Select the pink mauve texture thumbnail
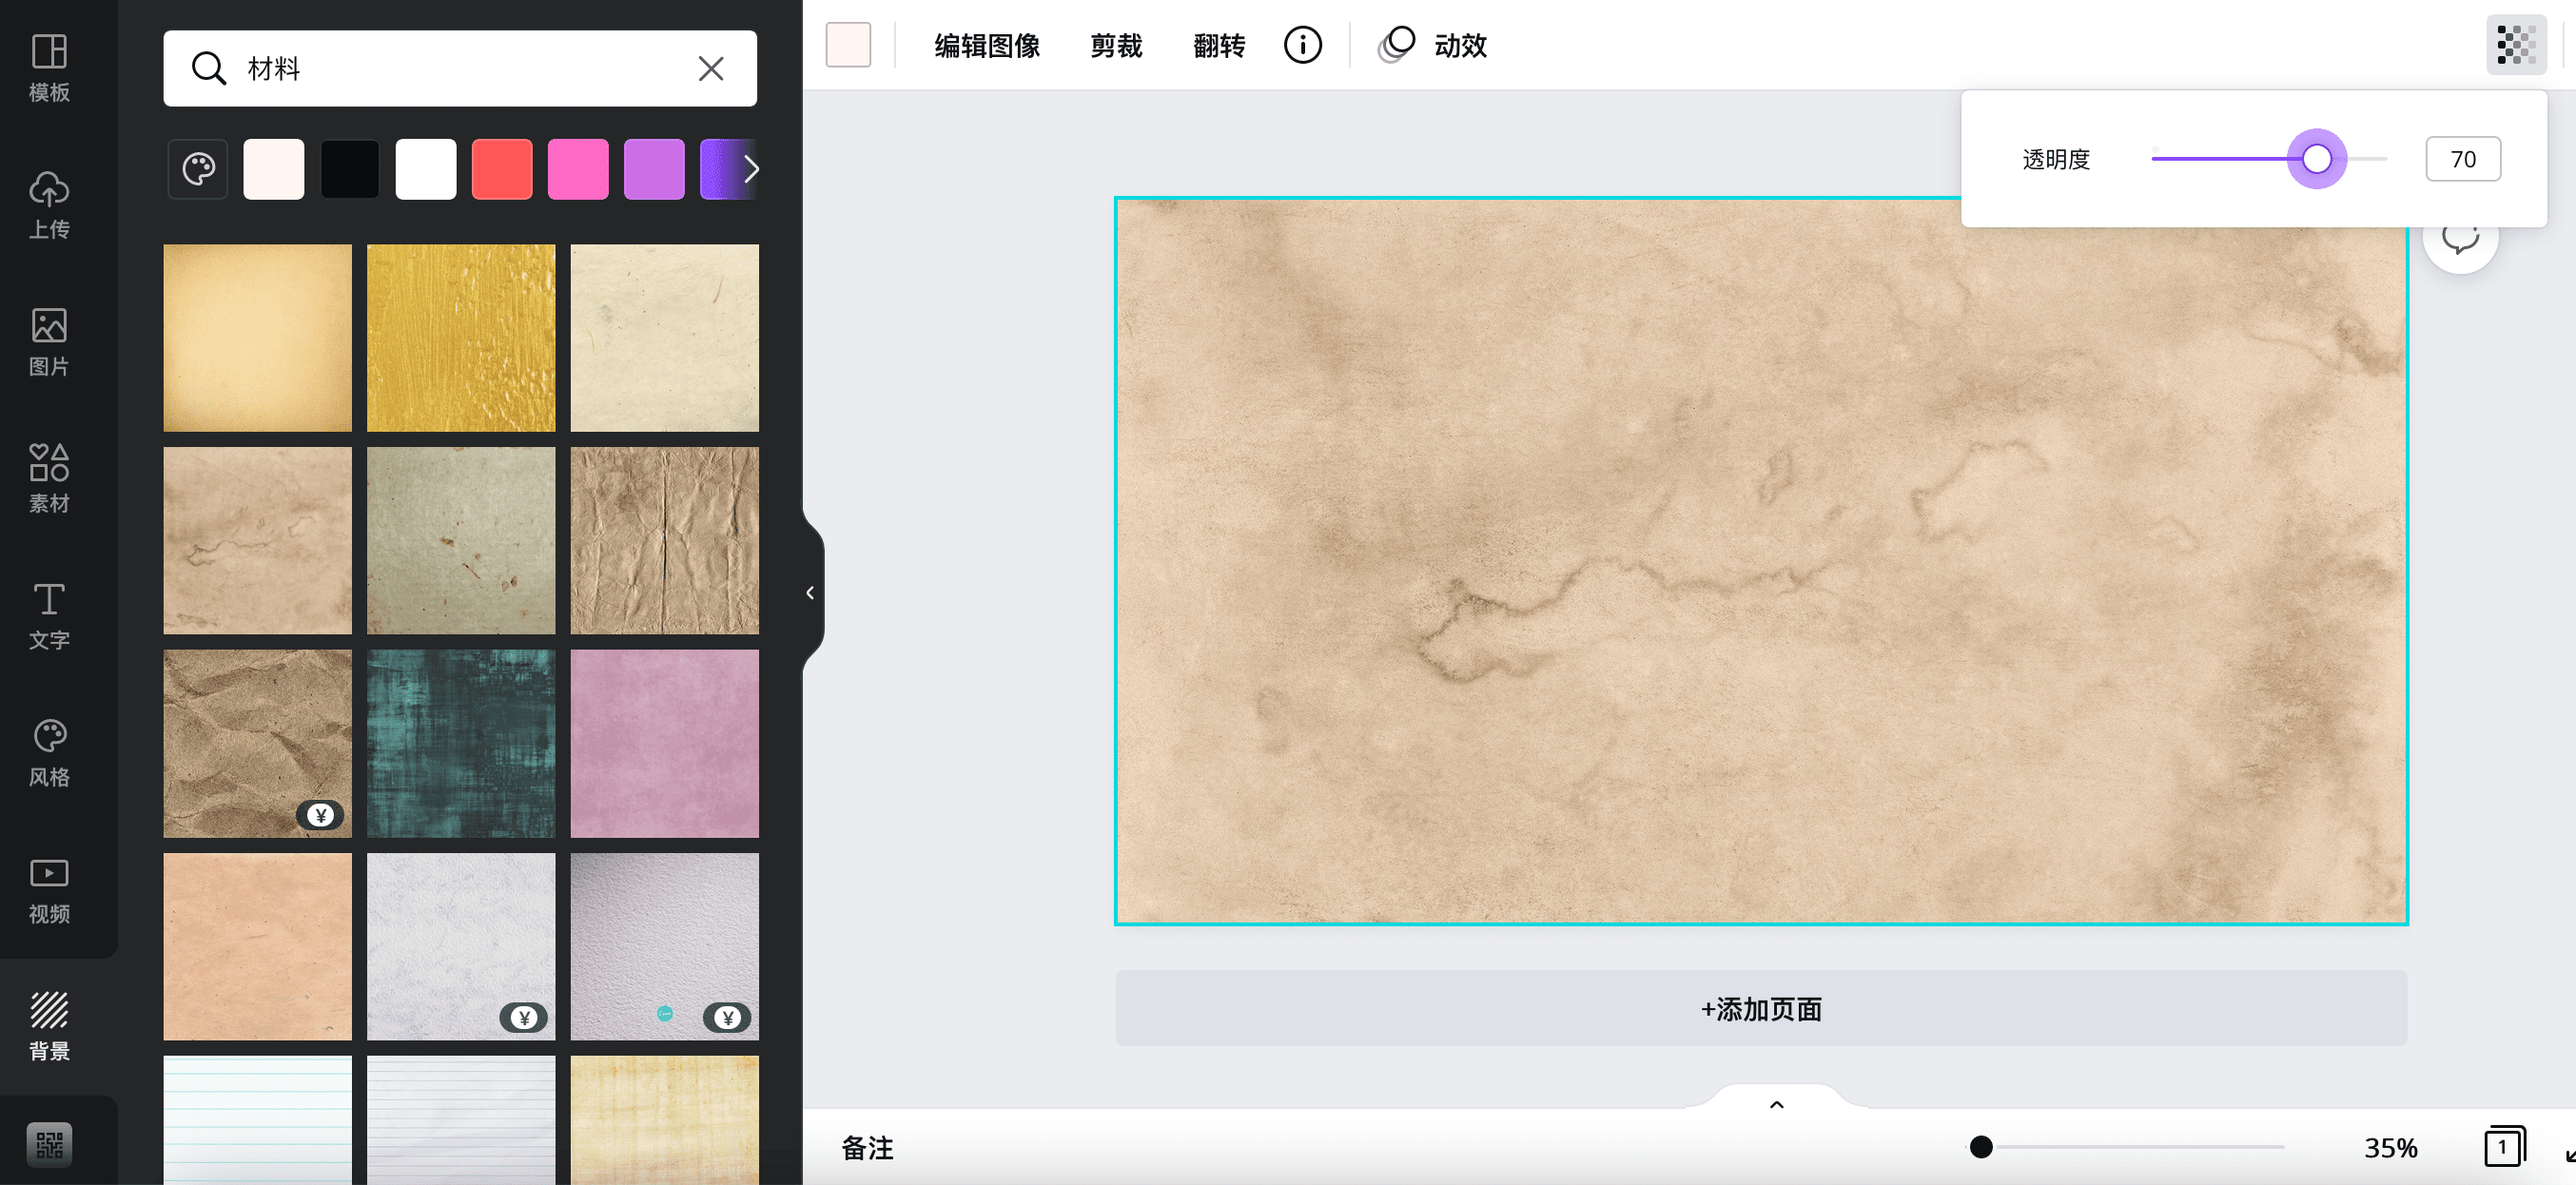2576x1185 pixels. 665,743
